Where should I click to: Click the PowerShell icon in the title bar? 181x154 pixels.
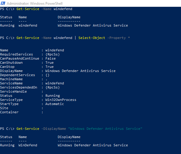point(3,3)
